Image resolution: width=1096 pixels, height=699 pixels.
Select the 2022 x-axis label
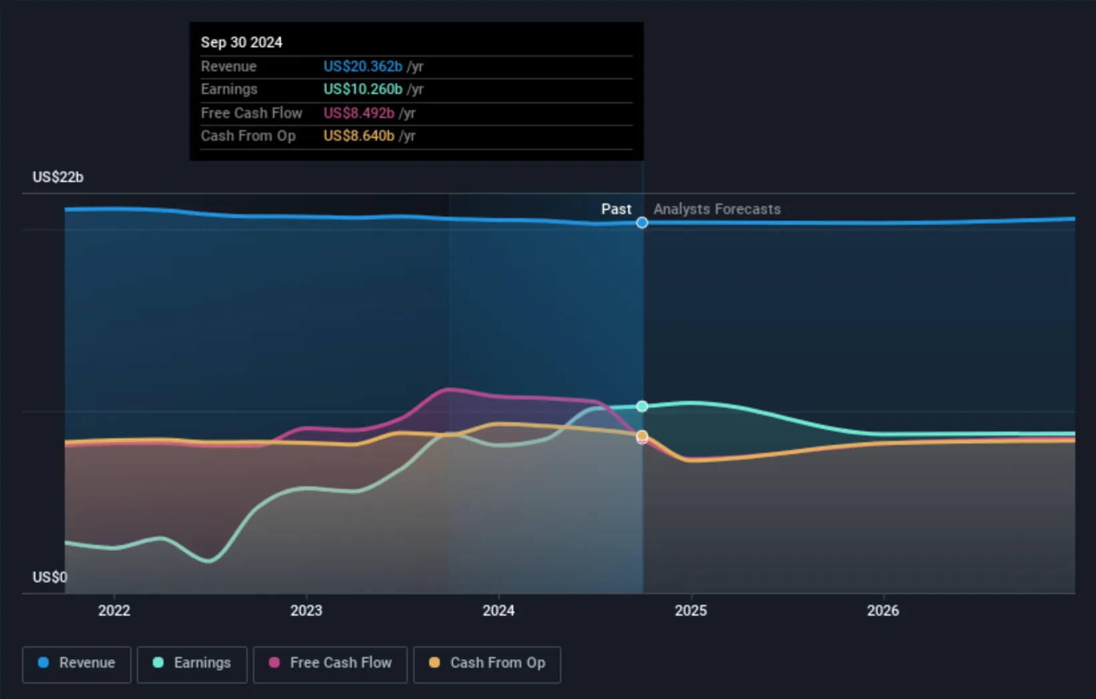click(114, 610)
